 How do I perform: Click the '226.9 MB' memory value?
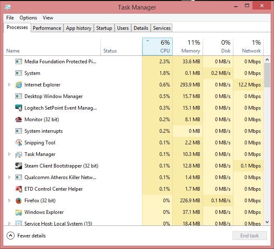tap(190, 201)
